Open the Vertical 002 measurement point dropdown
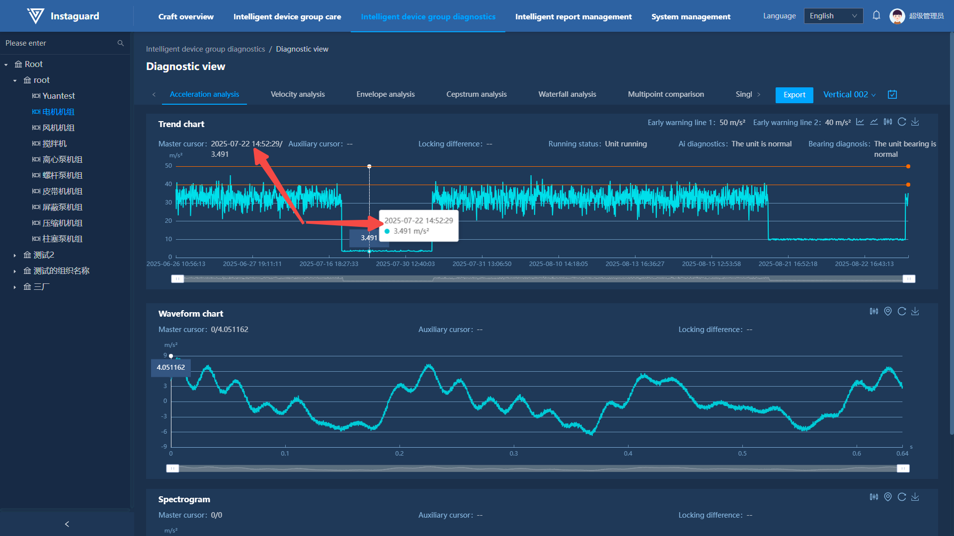Image resolution: width=954 pixels, height=536 pixels. click(x=849, y=94)
